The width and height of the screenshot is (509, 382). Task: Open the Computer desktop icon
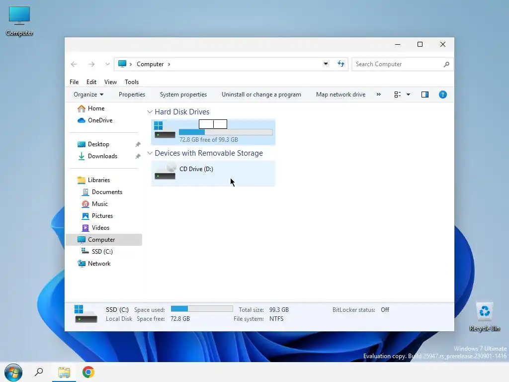(x=19, y=21)
